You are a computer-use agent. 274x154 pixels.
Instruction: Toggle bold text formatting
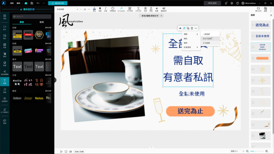[x=100, y=9]
